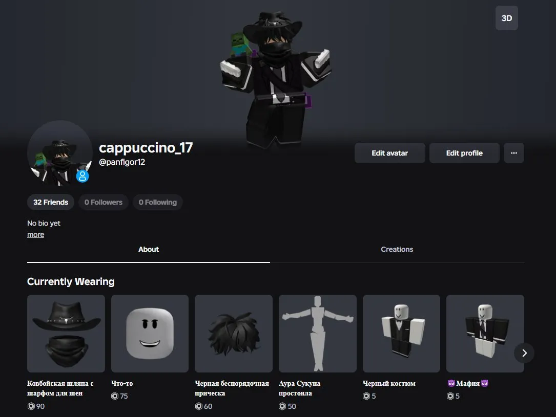Click the username '@panfigor12'
Image resolution: width=556 pixels, height=417 pixels.
click(x=122, y=162)
